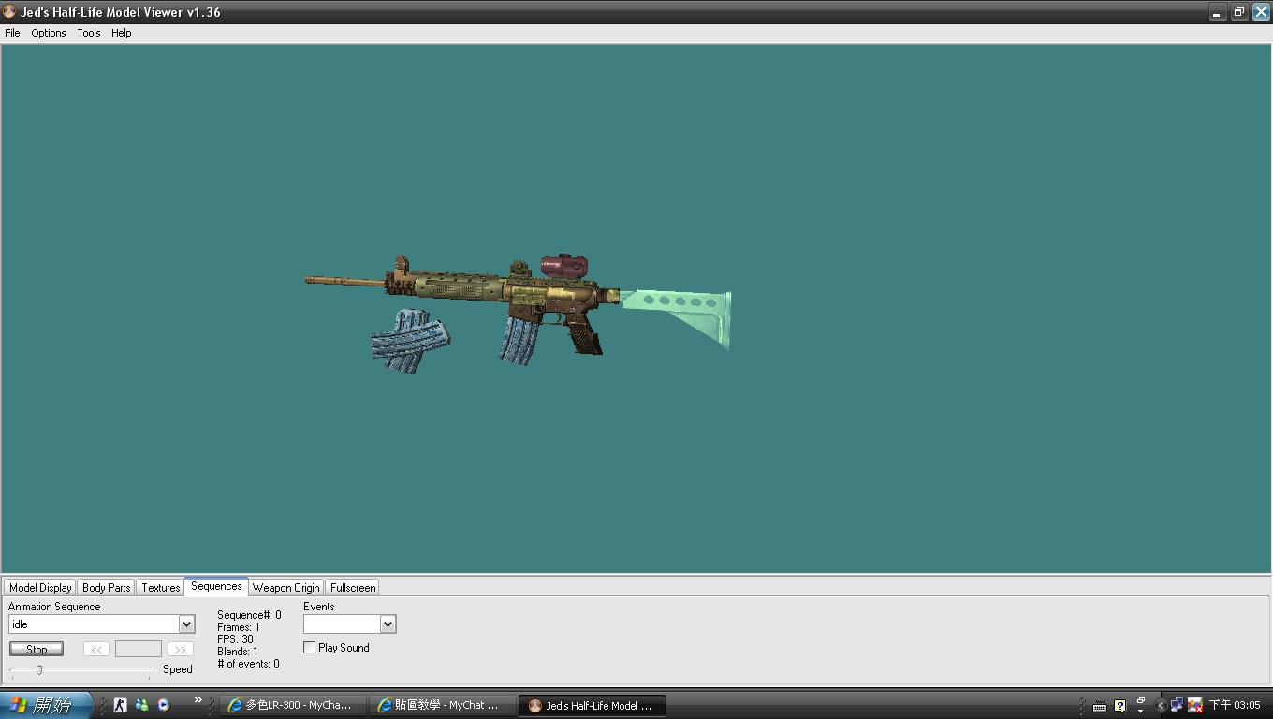Viewport: 1273px width, 719px height.
Task: Open the MSN Messenger quick launch icon
Action: click(141, 705)
